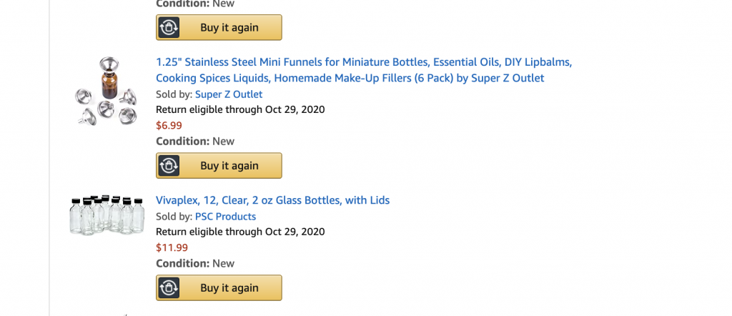Click the cart icon on the topmost Buy it again button

click(169, 28)
